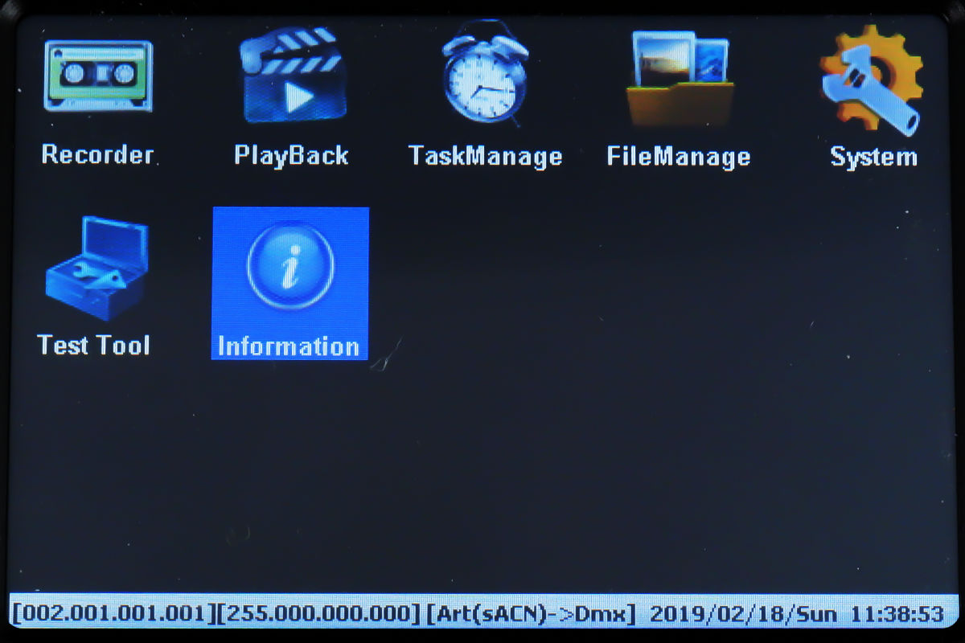965x643 pixels.
Task: Open the PlayBack clapperboard icon
Action: pyautogui.click(x=293, y=76)
